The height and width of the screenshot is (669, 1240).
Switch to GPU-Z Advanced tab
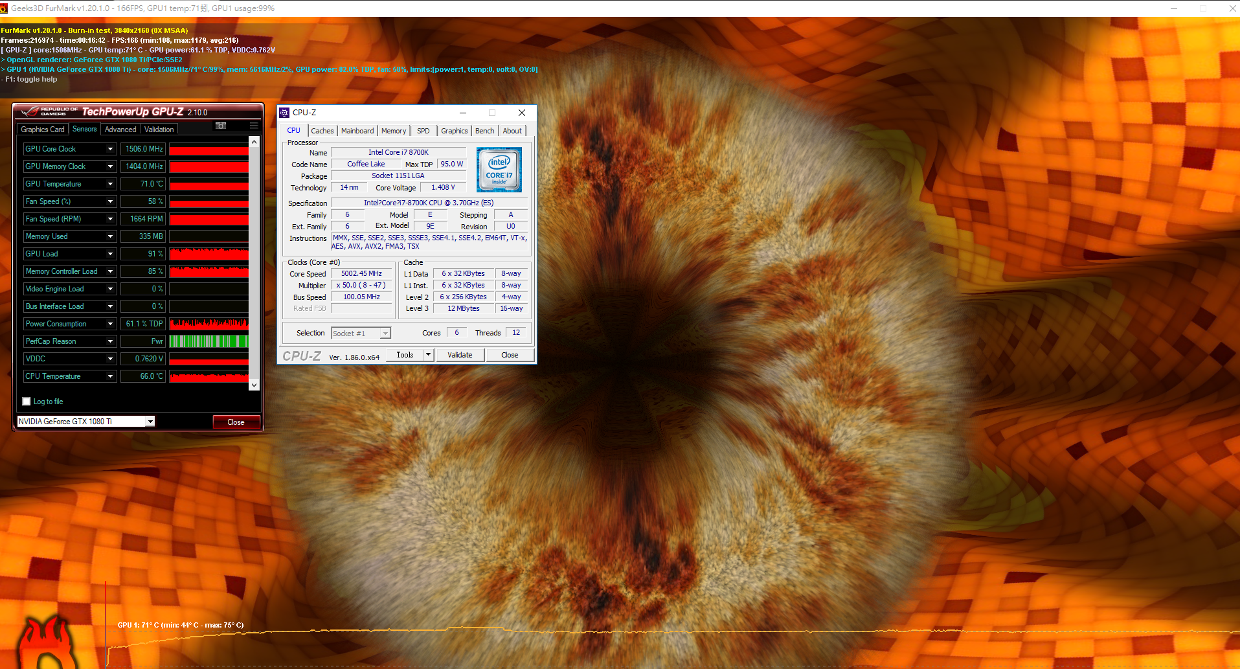click(x=120, y=130)
